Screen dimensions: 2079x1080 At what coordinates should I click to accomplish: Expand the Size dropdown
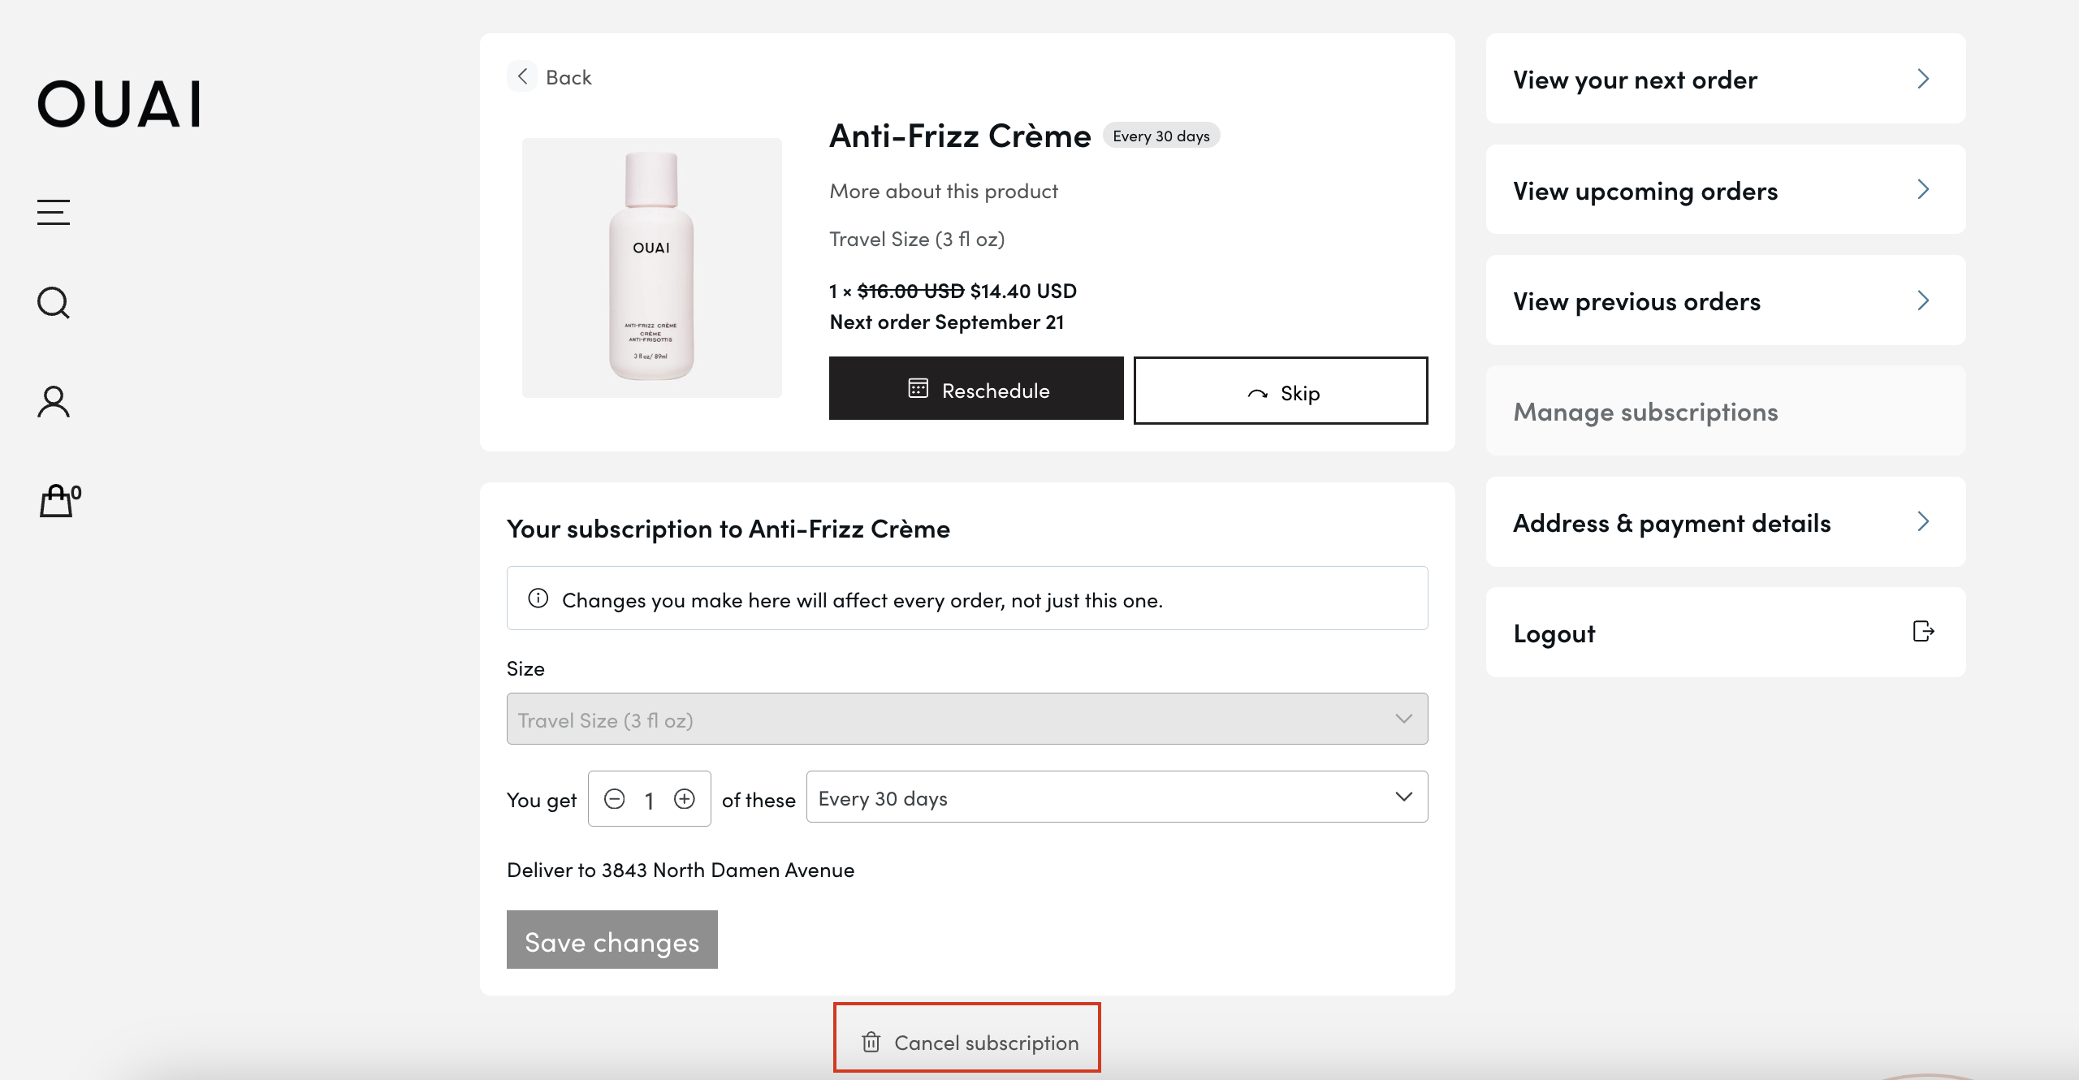click(967, 719)
